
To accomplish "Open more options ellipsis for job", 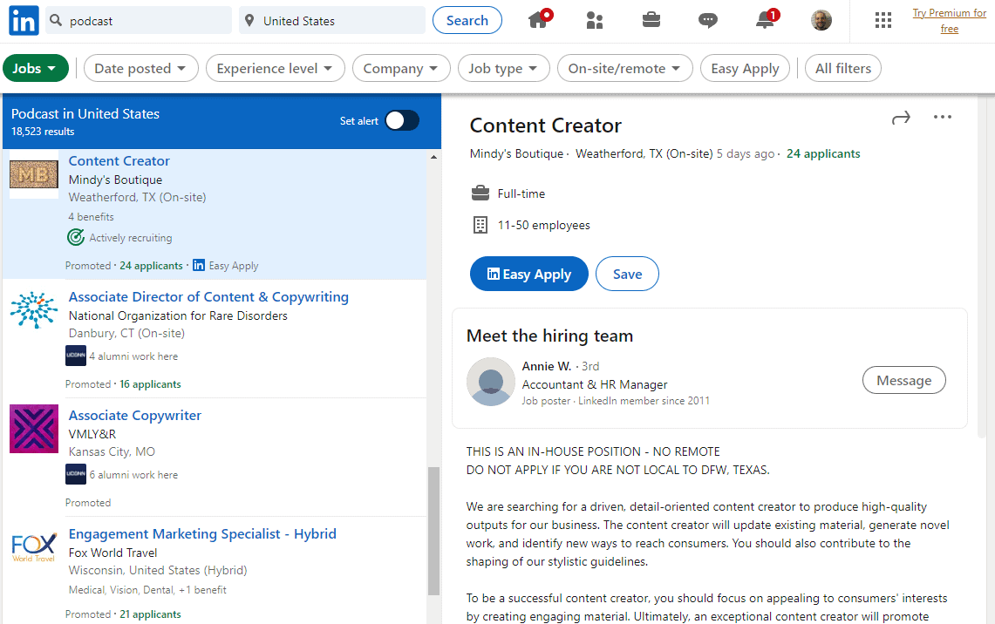I will point(943,117).
